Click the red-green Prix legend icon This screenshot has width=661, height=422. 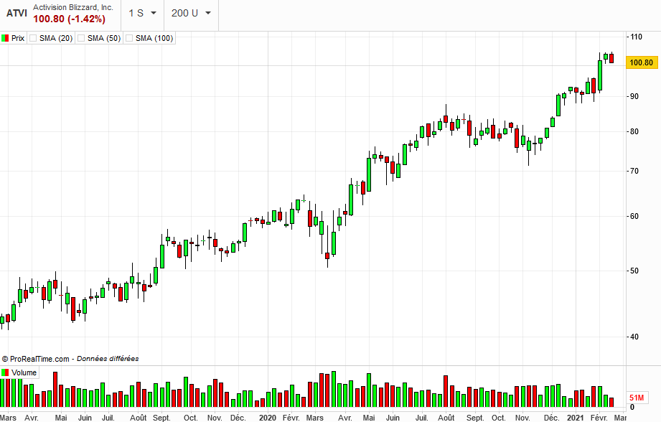click(6, 38)
